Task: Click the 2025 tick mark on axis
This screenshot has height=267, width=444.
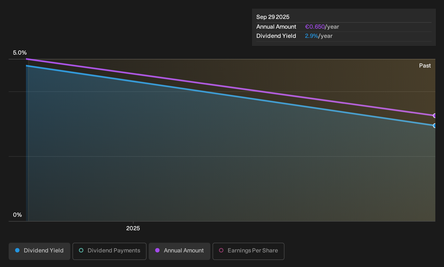Action: tap(133, 223)
